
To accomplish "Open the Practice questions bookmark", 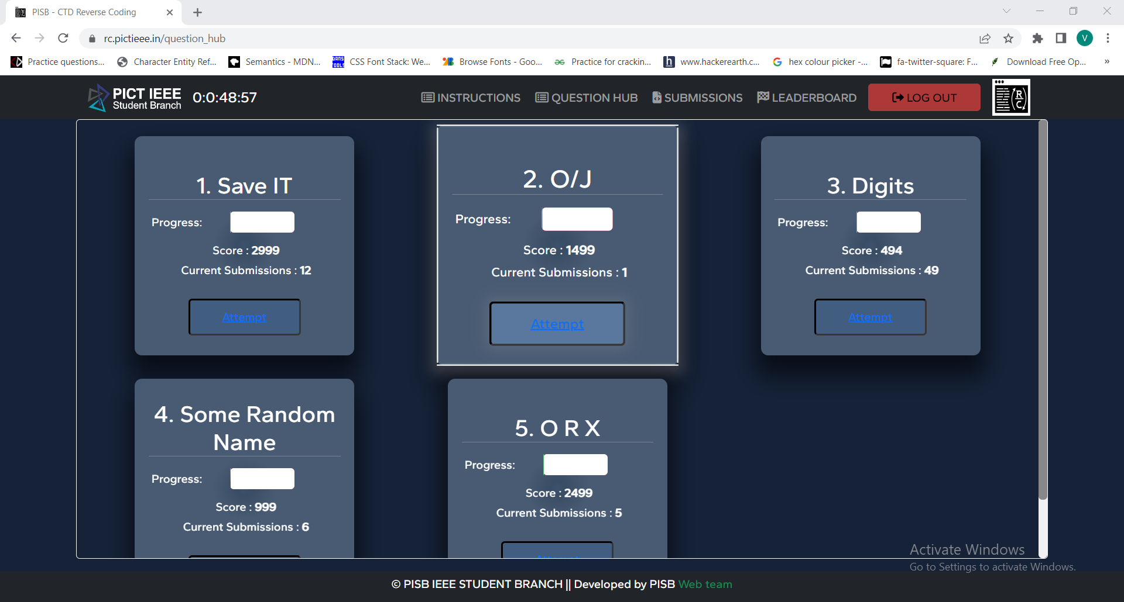I will (57, 62).
